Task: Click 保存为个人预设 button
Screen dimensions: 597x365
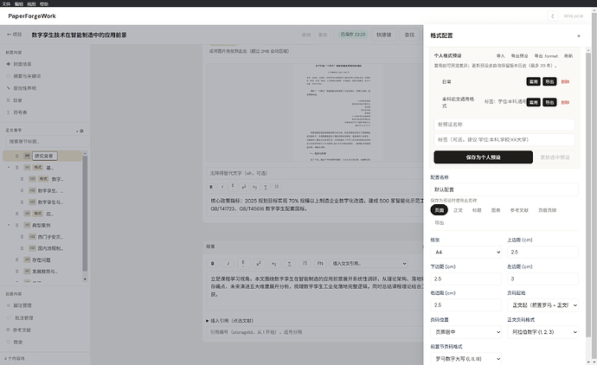Action: 483,157
